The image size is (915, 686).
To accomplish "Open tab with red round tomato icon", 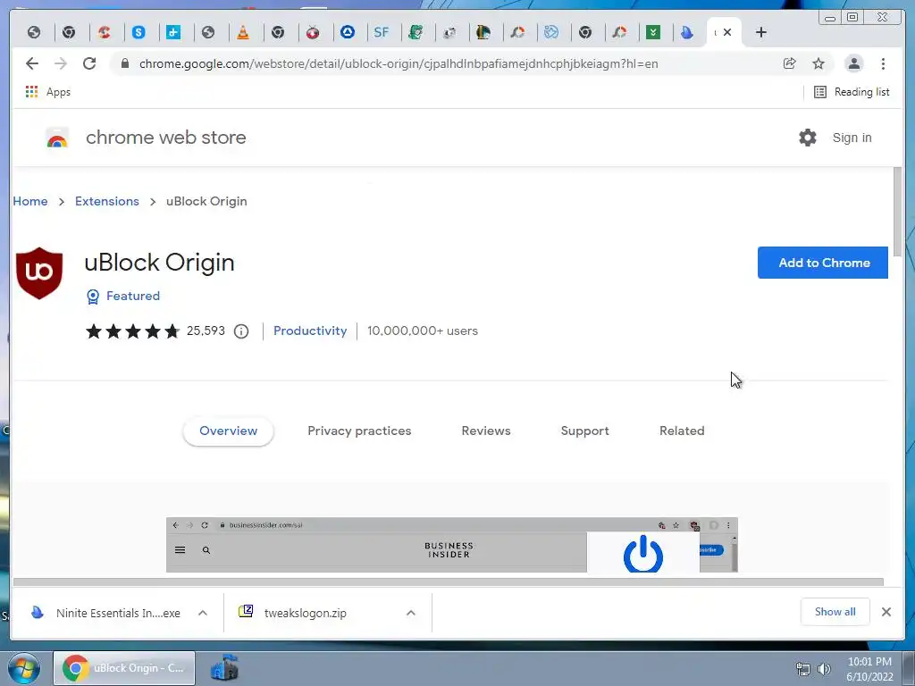I will [313, 32].
